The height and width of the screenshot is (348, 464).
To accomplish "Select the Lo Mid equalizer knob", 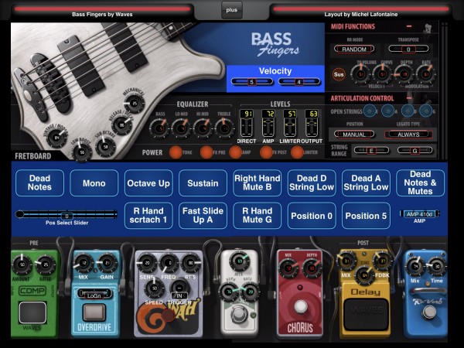I will tap(181, 128).
